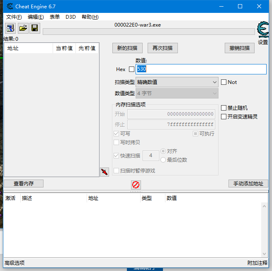The image size is (272, 271).
Task: Click the 设置 label under the logo
Action: coord(263,42)
